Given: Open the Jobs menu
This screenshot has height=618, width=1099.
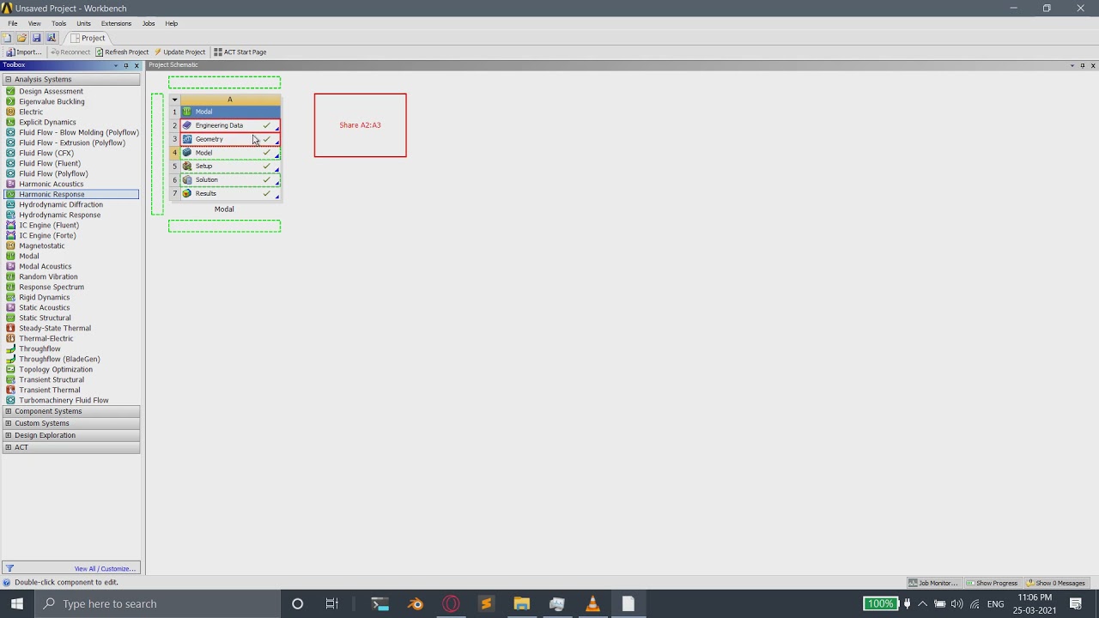Looking at the screenshot, I should pos(149,23).
